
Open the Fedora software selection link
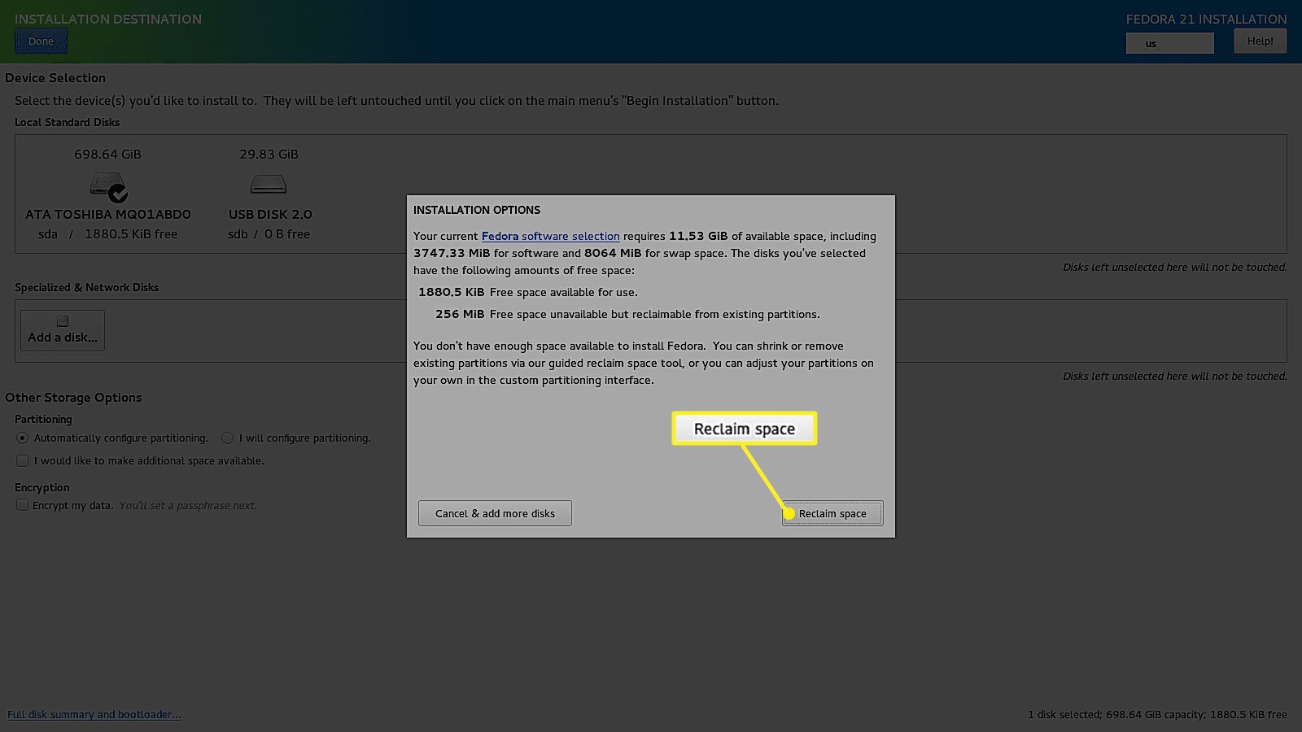click(x=551, y=236)
